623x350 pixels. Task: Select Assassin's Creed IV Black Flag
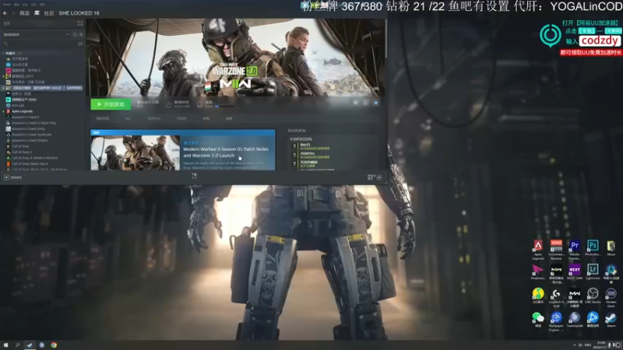[31, 123]
